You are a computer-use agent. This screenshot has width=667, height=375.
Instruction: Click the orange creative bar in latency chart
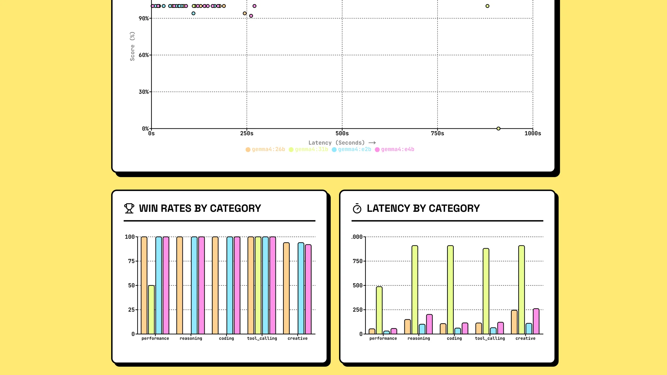514,322
